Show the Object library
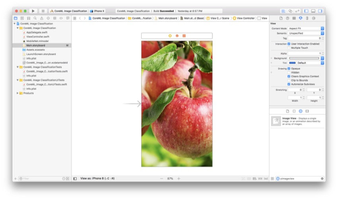This screenshot has width=338, height=199. coord(301,111)
